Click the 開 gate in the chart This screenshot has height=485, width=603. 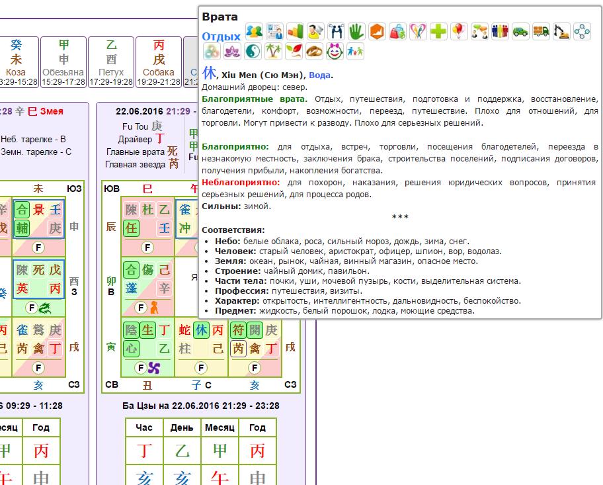click(x=255, y=330)
